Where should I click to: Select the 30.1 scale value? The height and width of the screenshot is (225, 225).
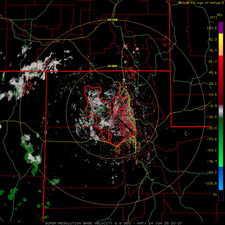[213, 84]
